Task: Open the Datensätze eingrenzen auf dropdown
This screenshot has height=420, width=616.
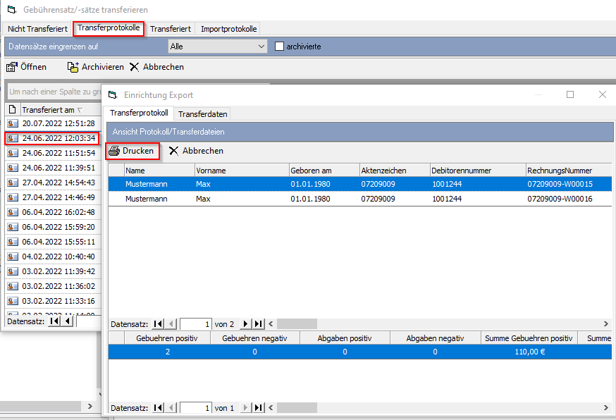Action: point(261,47)
